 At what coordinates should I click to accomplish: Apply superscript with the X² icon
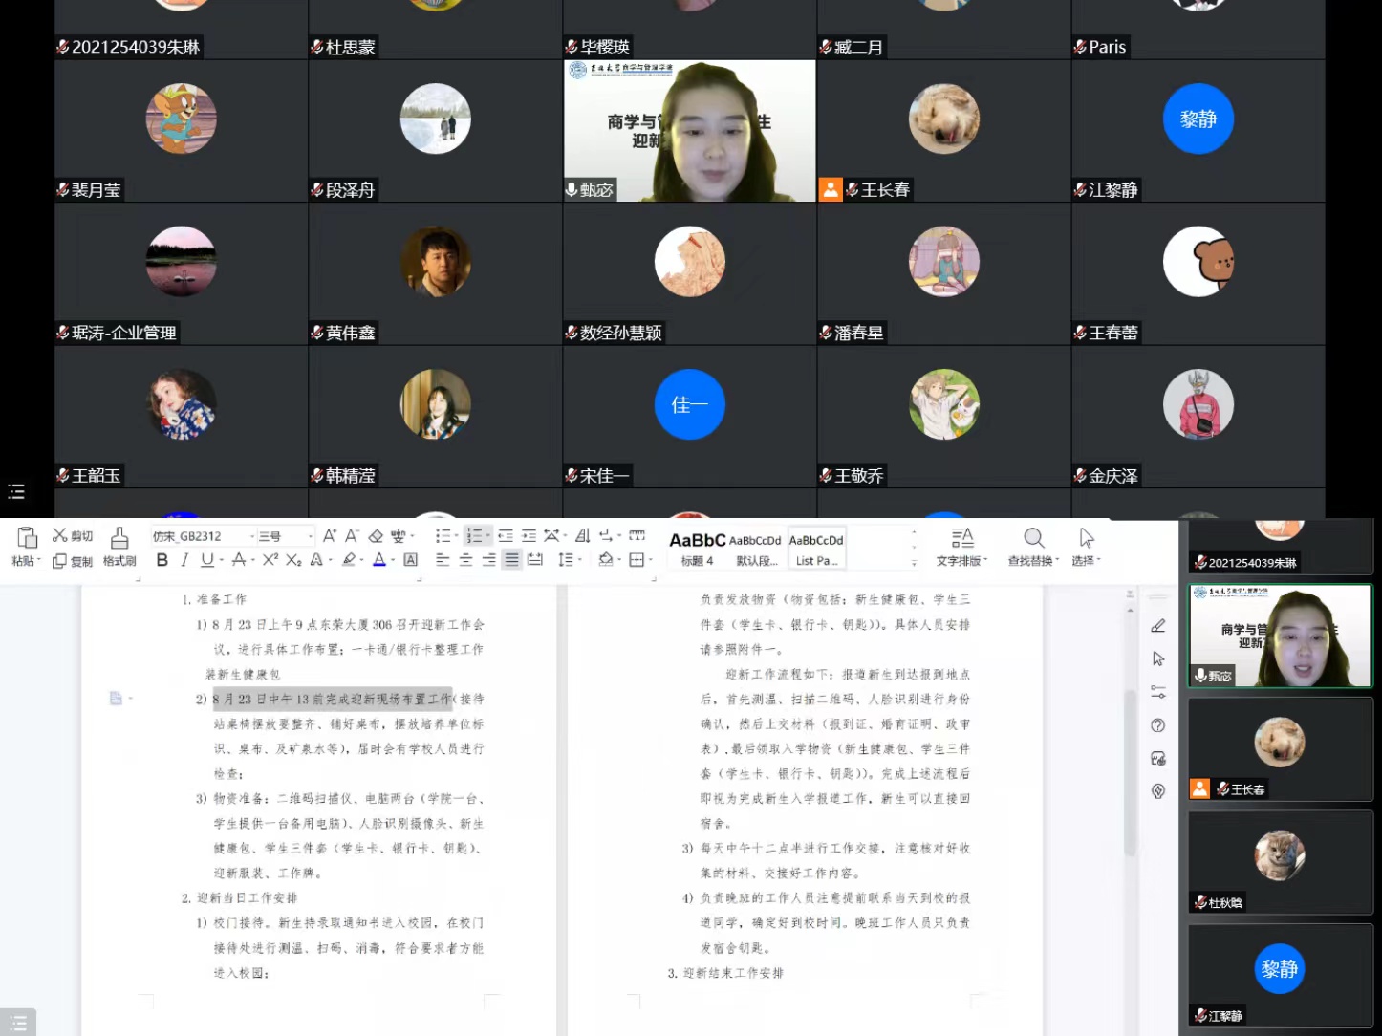pos(270,560)
